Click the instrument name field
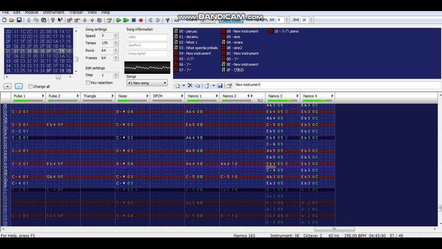Image resolution: width=442 pixels, height=249 pixels. pos(337,85)
